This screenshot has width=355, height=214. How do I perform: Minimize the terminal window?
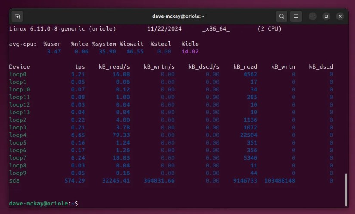pyautogui.click(x=312, y=16)
